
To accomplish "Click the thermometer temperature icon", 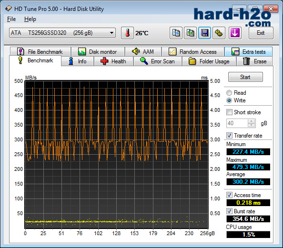I will click(127, 33).
